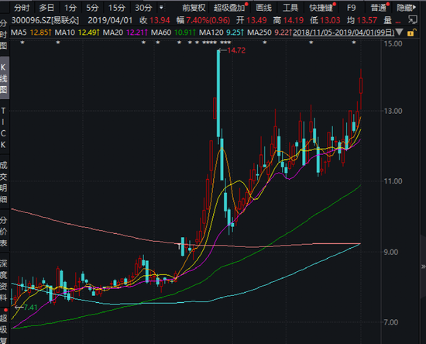Click the MA60 10.91 indicator label
The width and height of the screenshot is (426, 344).
click(x=173, y=33)
